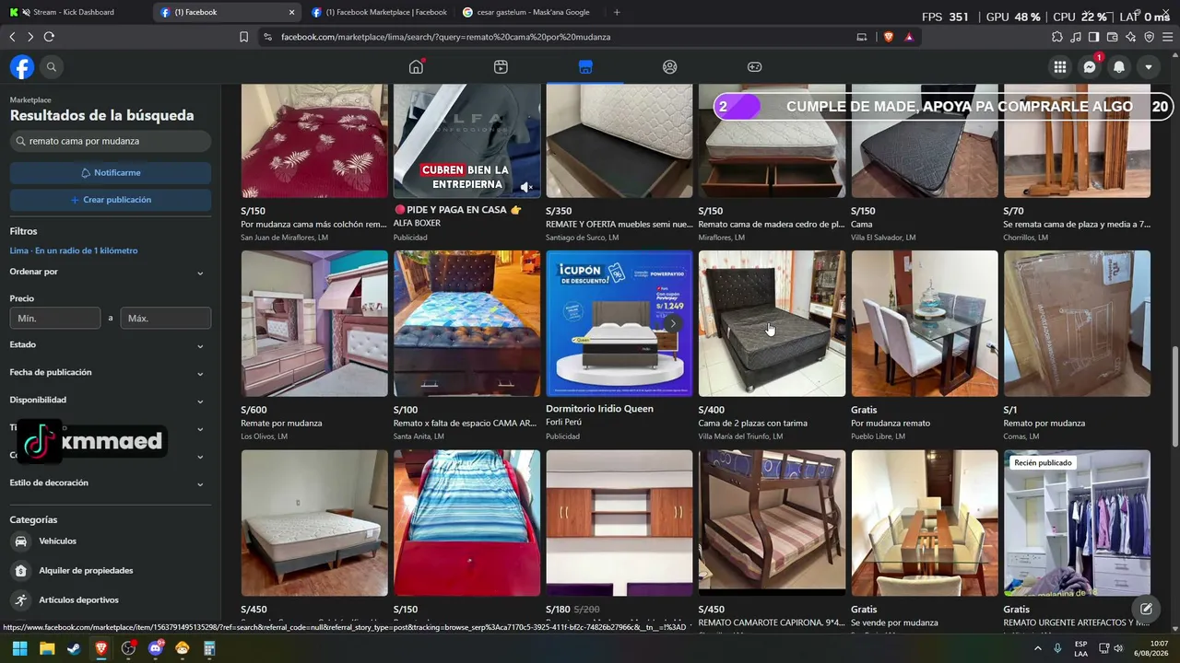Viewport: 1180px width, 663px height.
Task: Click the Crear publicación button
Action: click(111, 200)
